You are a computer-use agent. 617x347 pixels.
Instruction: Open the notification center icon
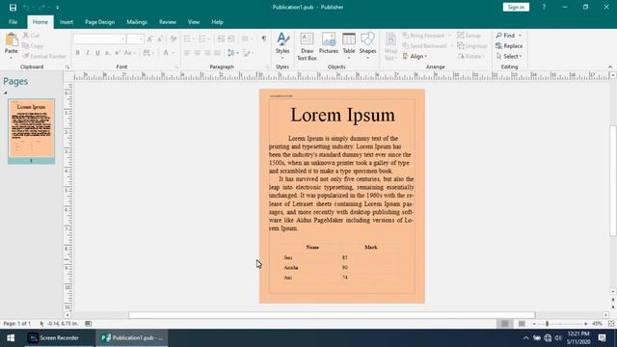tap(602, 338)
